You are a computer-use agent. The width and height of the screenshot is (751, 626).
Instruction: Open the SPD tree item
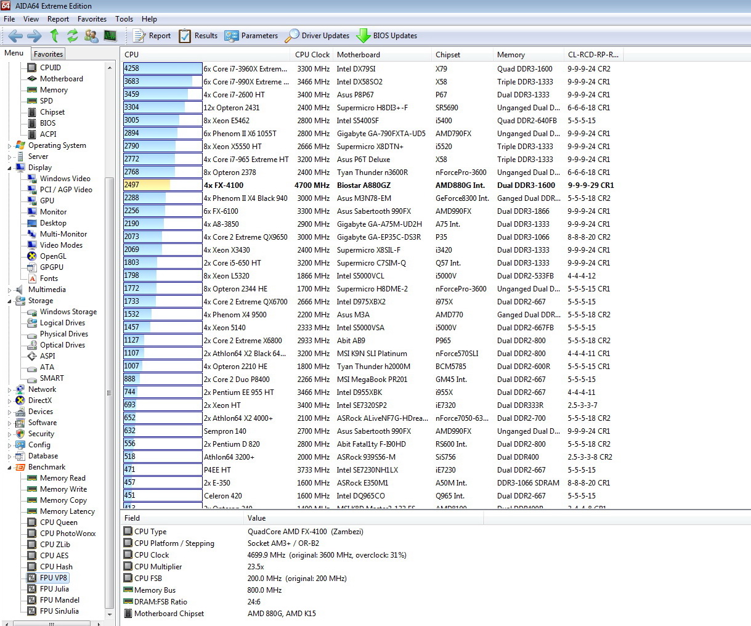click(x=46, y=101)
